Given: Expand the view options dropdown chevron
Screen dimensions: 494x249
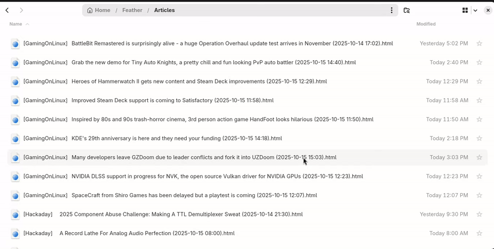Looking at the screenshot, I should tap(475, 10).
